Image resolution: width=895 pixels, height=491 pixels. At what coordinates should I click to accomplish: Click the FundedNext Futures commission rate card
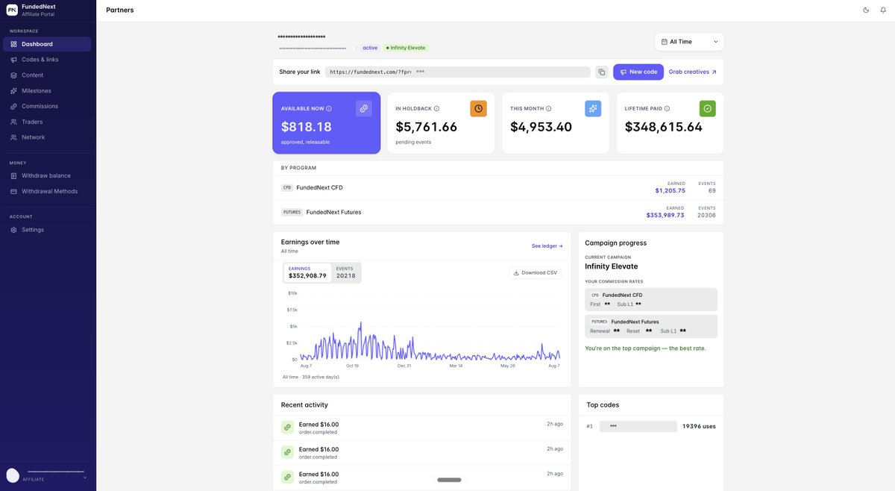point(651,326)
